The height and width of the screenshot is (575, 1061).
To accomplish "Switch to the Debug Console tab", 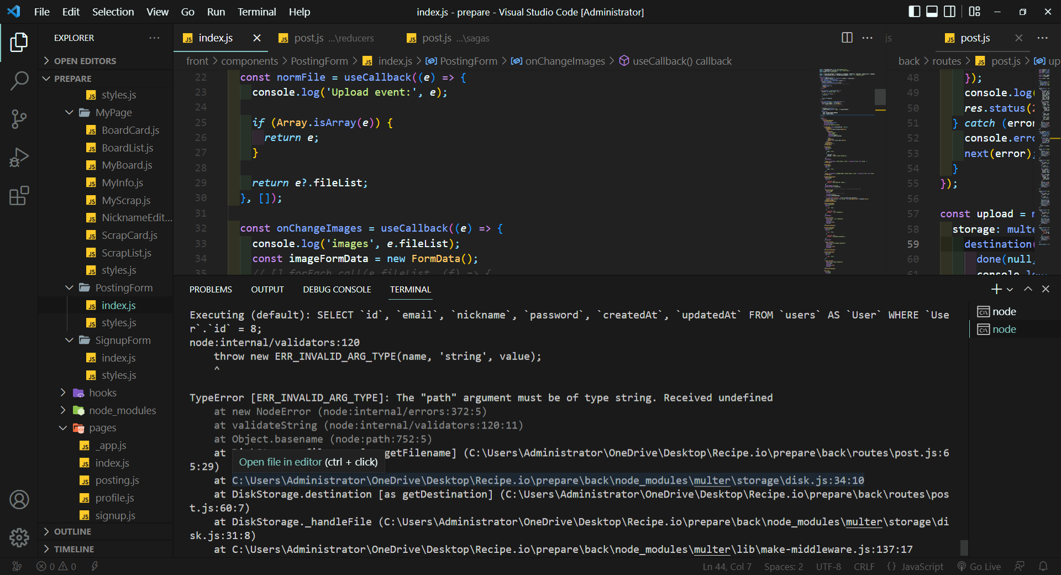I will [x=337, y=290].
